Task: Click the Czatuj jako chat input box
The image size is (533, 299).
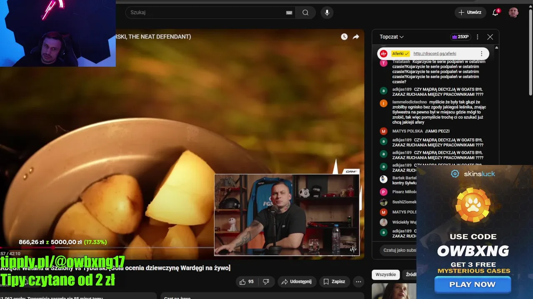Action: click(398, 250)
